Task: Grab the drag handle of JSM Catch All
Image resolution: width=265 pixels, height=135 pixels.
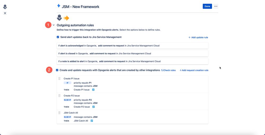Action: point(59,113)
